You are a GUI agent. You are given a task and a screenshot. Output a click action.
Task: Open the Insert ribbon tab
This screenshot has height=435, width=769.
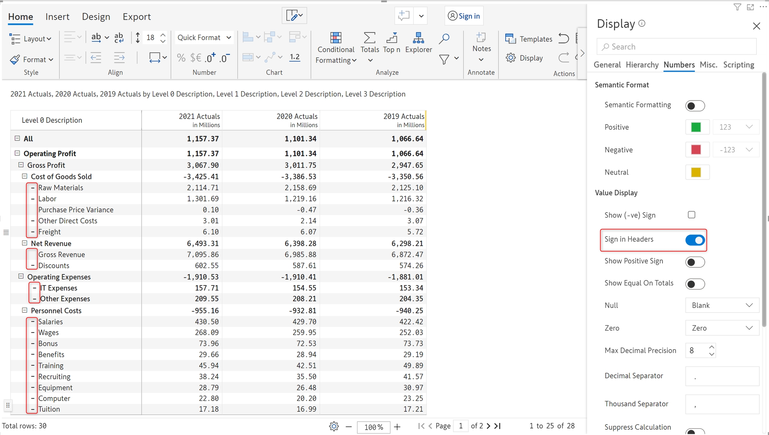(x=57, y=16)
